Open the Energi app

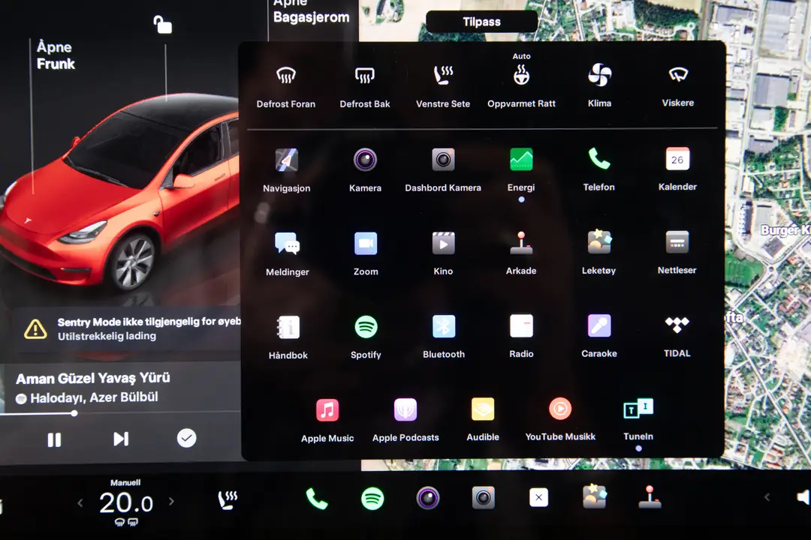point(521,170)
